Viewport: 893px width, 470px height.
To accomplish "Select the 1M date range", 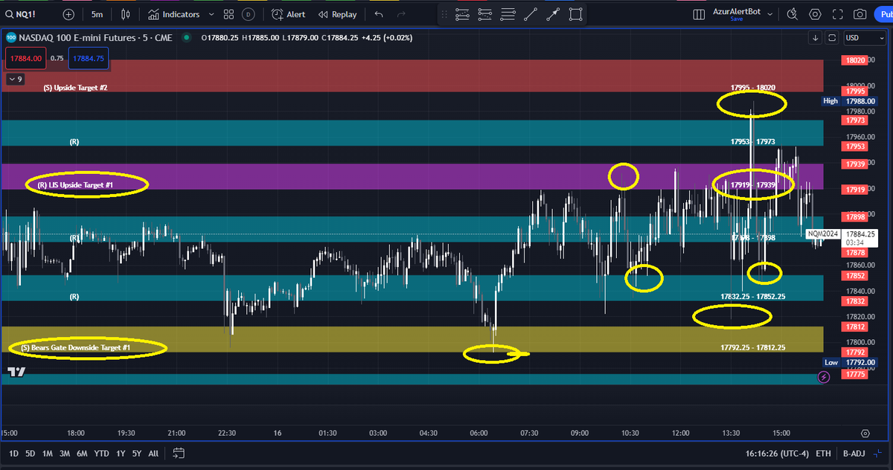I will tap(48, 453).
